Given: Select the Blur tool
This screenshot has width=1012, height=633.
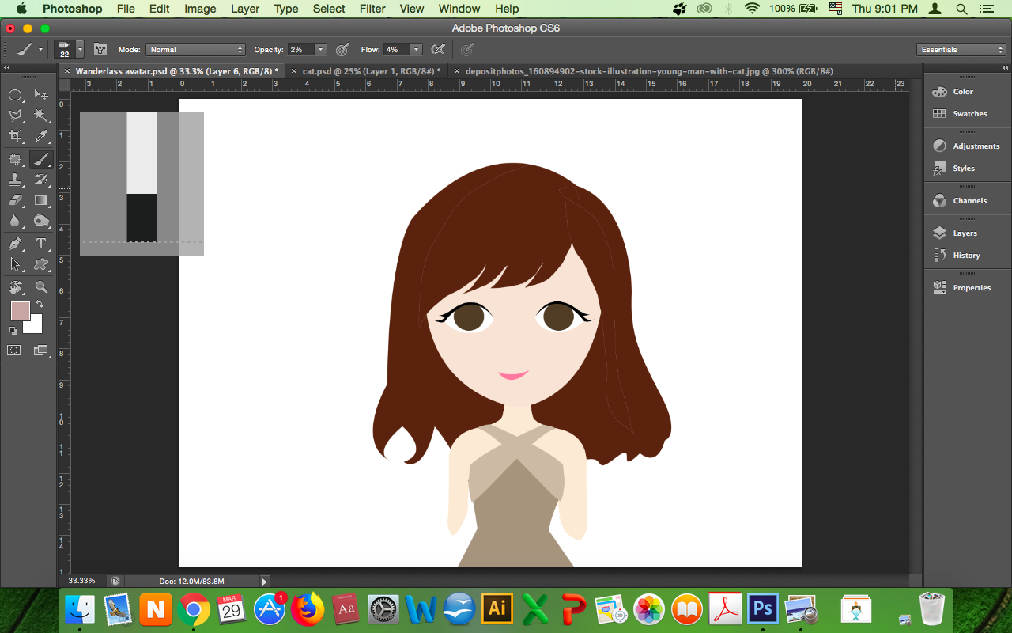Looking at the screenshot, I should click(15, 221).
